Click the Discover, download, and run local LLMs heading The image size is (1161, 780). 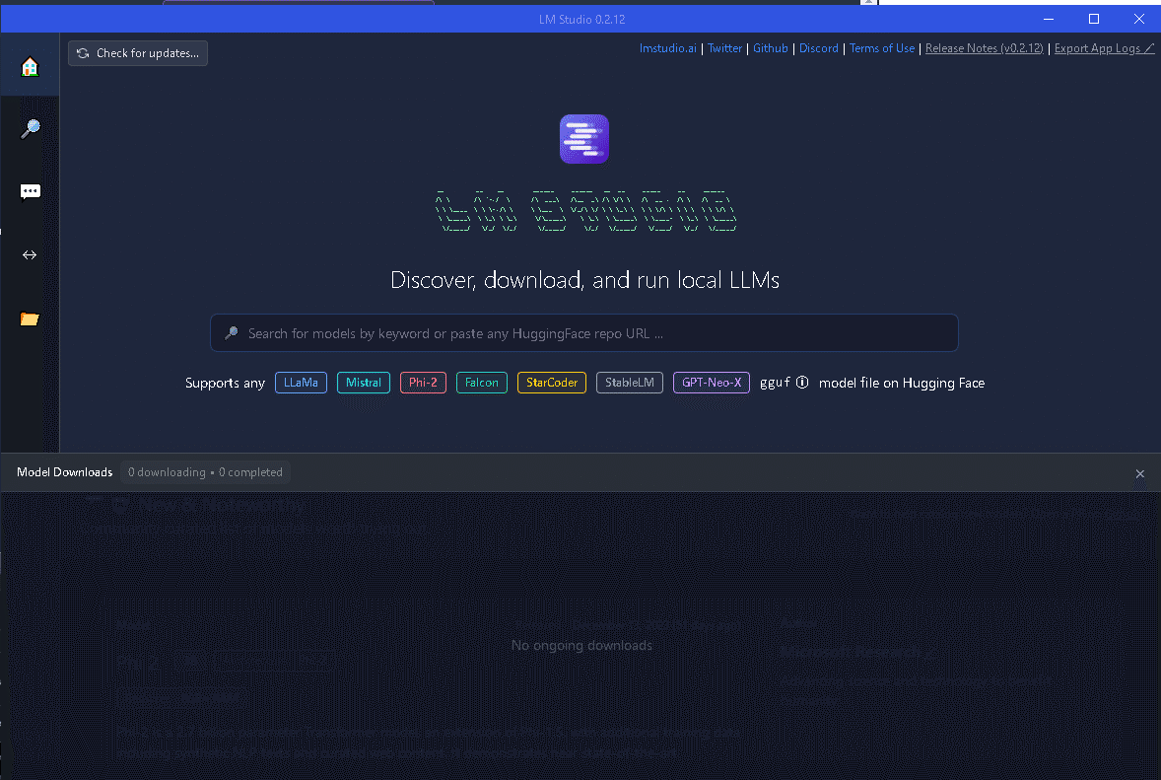[x=584, y=280]
